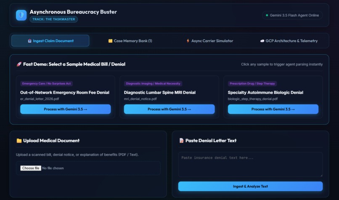Click the TRACK: THE TASKMASTER badge

click(53, 19)
